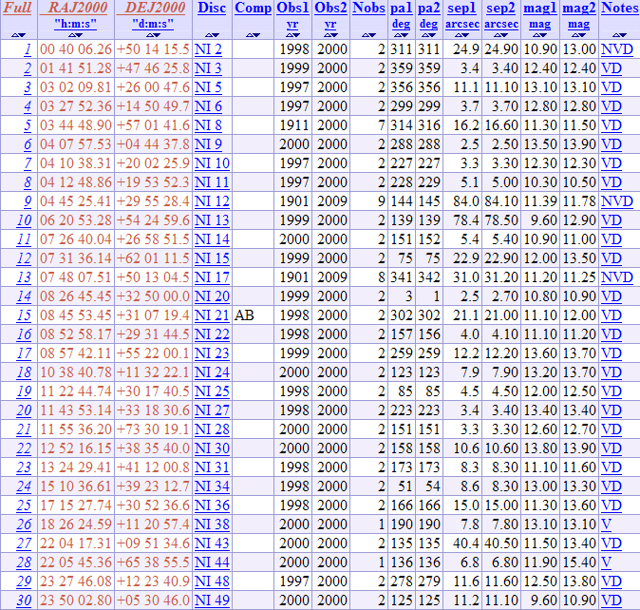
Task: Sort pa1 column in ascending order
Action: [394, 35]
